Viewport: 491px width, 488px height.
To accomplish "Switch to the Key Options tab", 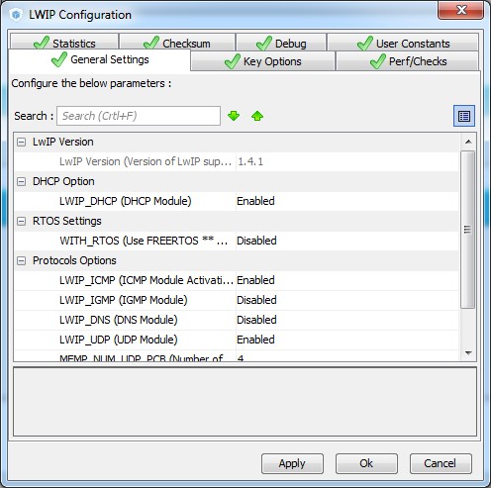I will tap(263, 61).
